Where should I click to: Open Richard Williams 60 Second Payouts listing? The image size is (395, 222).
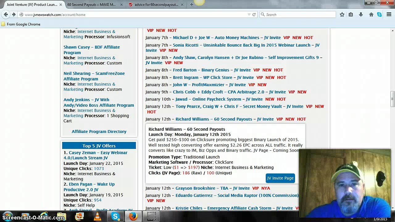click(x=214, y=119)
